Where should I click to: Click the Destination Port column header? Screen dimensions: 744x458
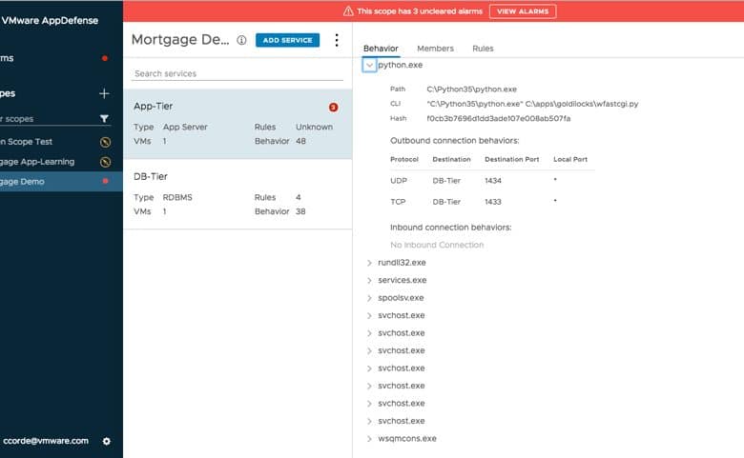click(x=511, y=160)
